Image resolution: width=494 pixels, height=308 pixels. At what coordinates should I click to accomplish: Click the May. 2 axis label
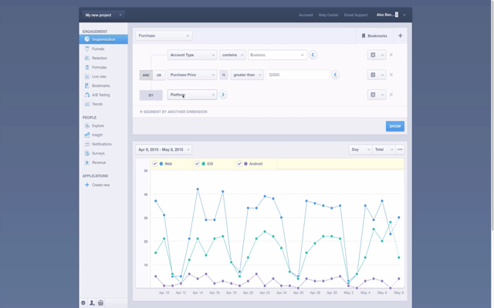[348, 293]
